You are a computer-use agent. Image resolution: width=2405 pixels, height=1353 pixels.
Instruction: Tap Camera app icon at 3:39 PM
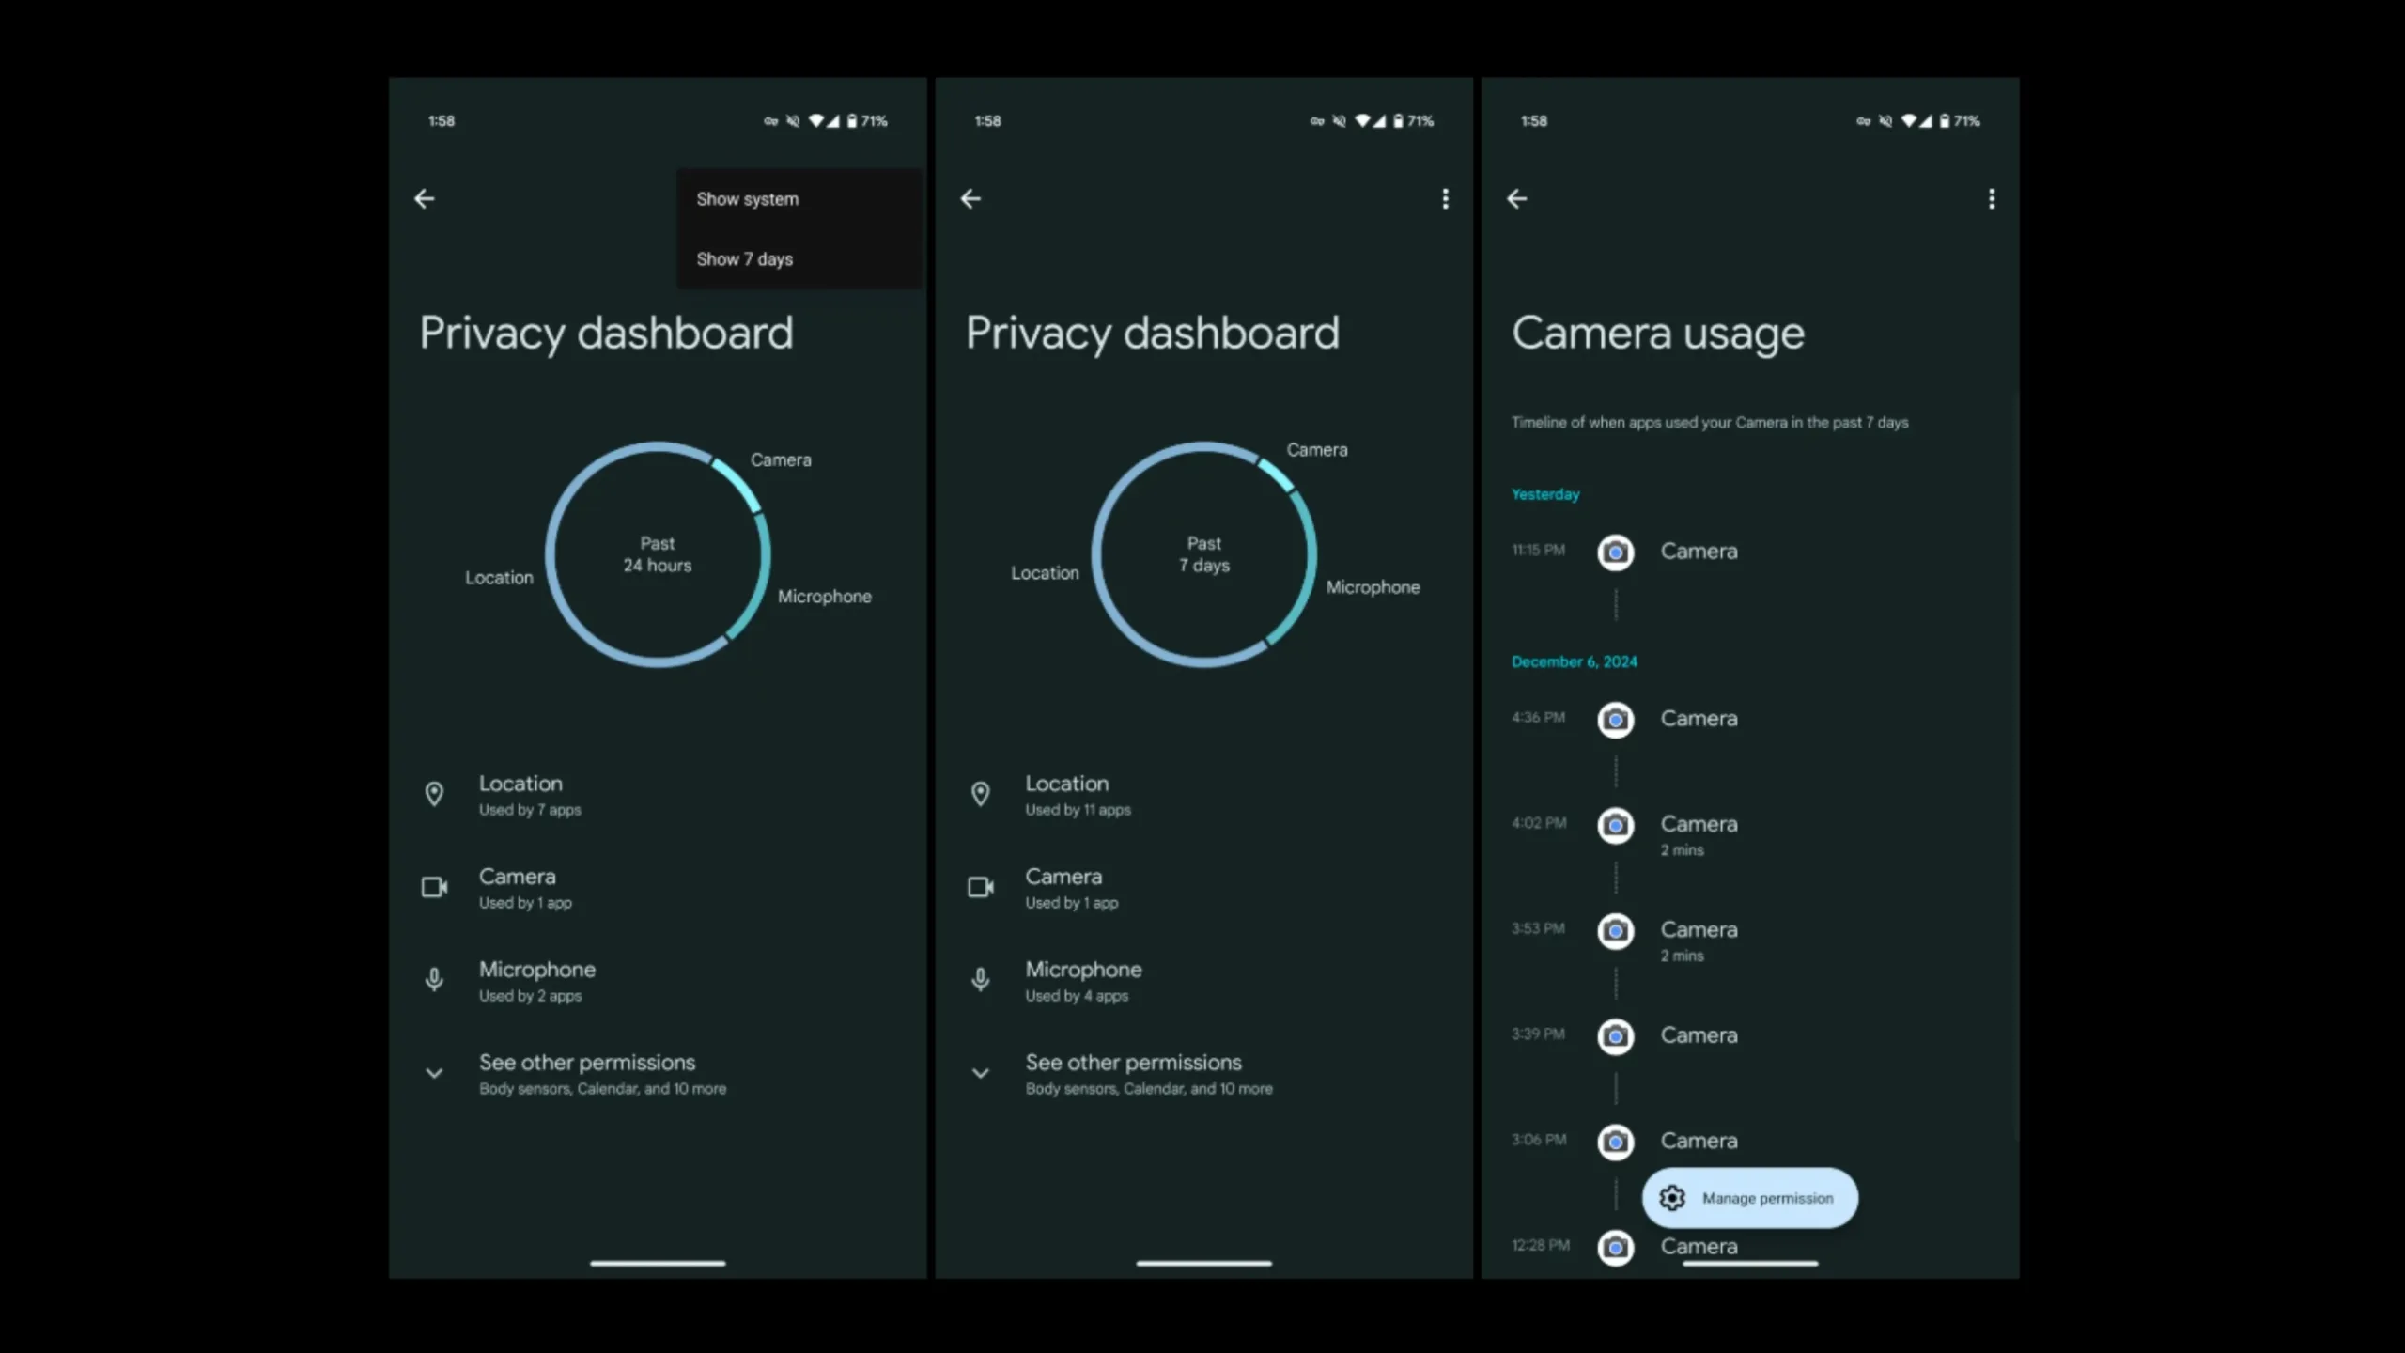coord(1616,1036)
